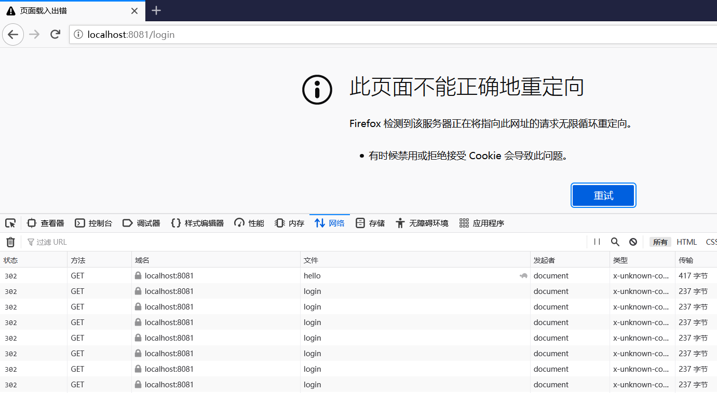Sort by the 文件 column header

(x=415, y=260)
